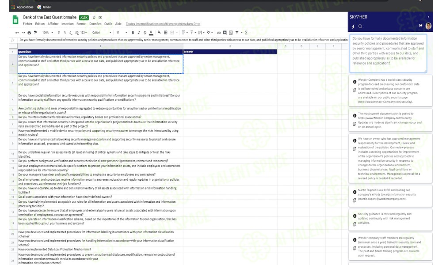Close the Skypher side panel
Viewport: 442px width, 265px height.
pyautogui.click(x=428, y=17)
